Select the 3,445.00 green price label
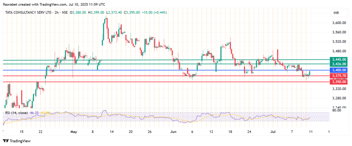Viewport: 352px width, 146px height. [x=339, y=59]
